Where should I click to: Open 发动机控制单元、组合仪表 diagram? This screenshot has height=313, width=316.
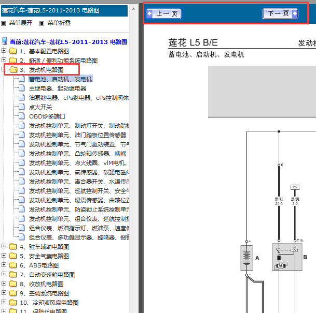coord(79,219)
